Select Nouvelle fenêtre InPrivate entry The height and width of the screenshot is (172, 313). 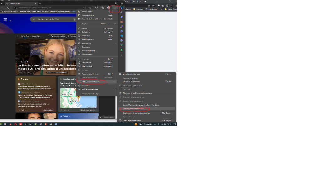(97, 19)
